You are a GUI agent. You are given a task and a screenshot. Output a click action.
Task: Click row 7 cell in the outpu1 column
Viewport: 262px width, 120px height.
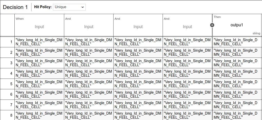click(237, 105)
